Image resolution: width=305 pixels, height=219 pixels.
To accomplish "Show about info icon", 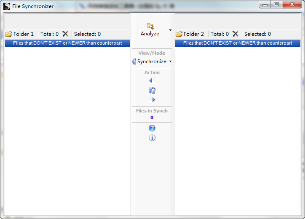I will pos(152,138).
